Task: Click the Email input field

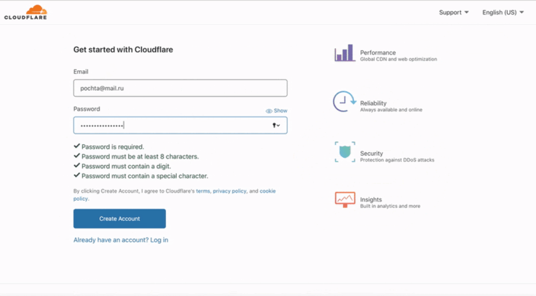Action: [180, 88]
